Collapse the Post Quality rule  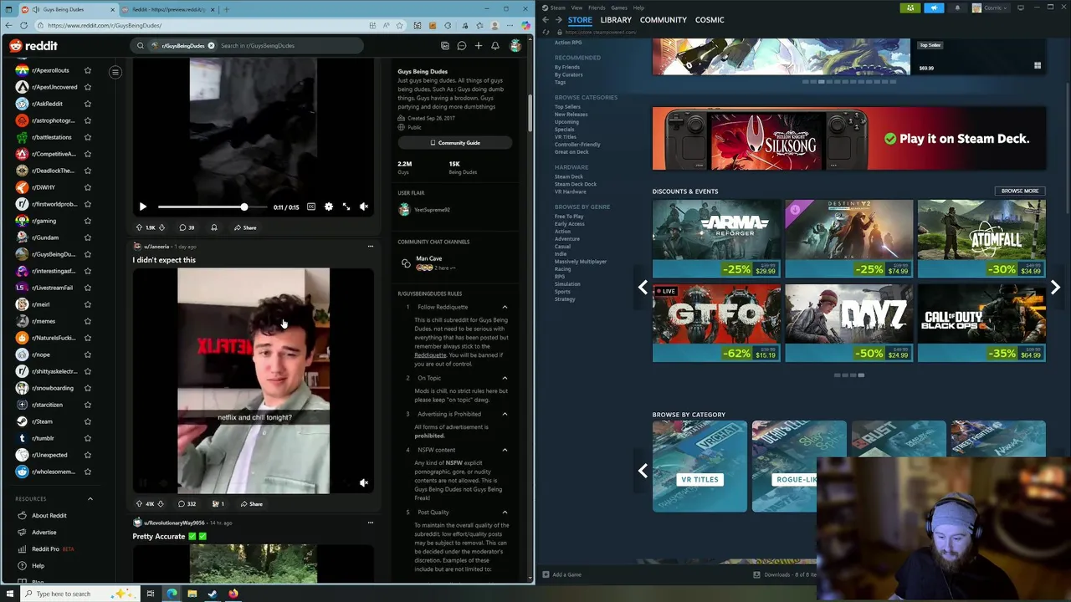click(x=505, y=512)
